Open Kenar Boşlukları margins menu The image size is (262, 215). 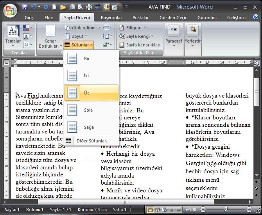coord(50,36)
